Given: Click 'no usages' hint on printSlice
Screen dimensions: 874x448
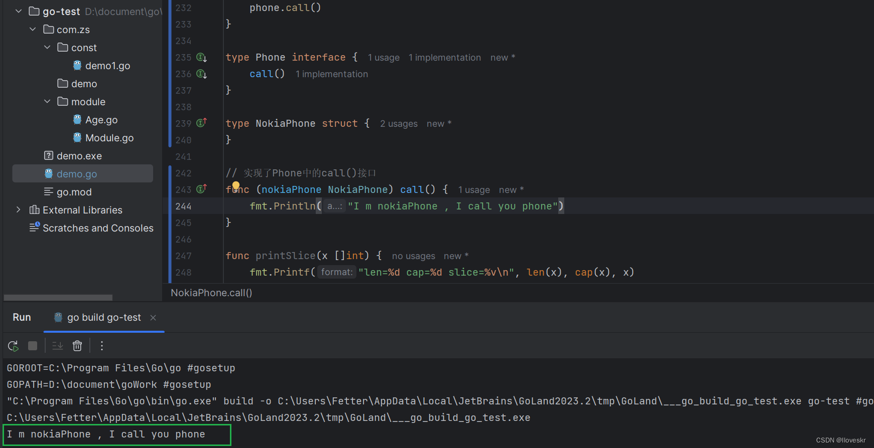Looking at the screenshot, I should pos(413,256).
